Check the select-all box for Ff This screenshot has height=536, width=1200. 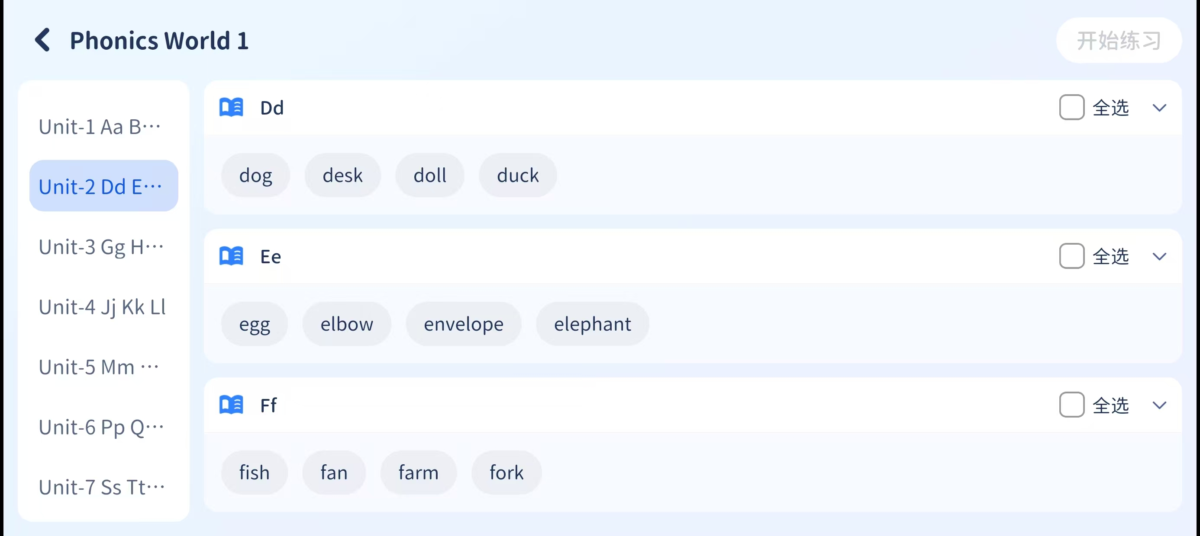tap(1071, 405)
